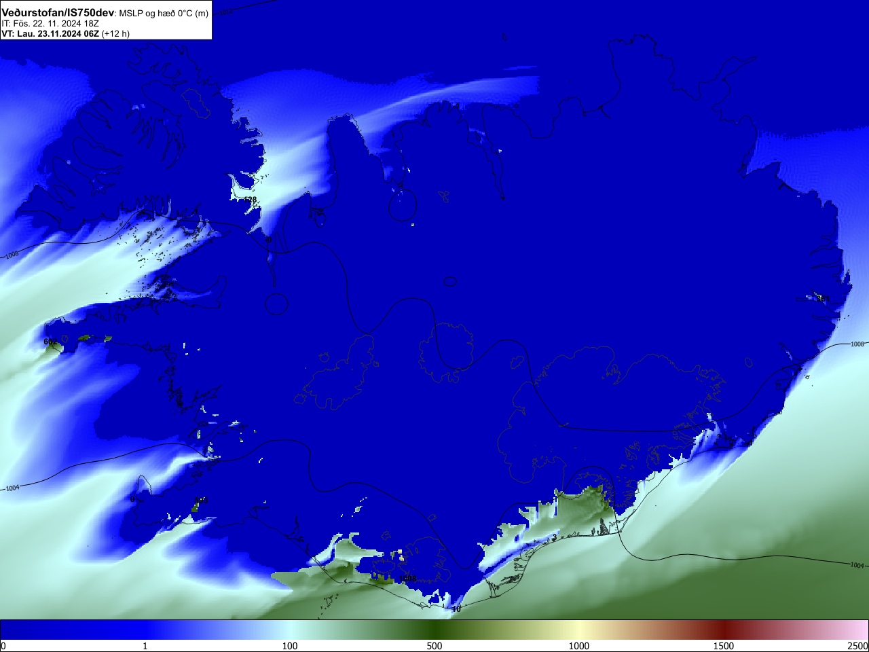Pick the dark red band of color scale

[724, 630]
